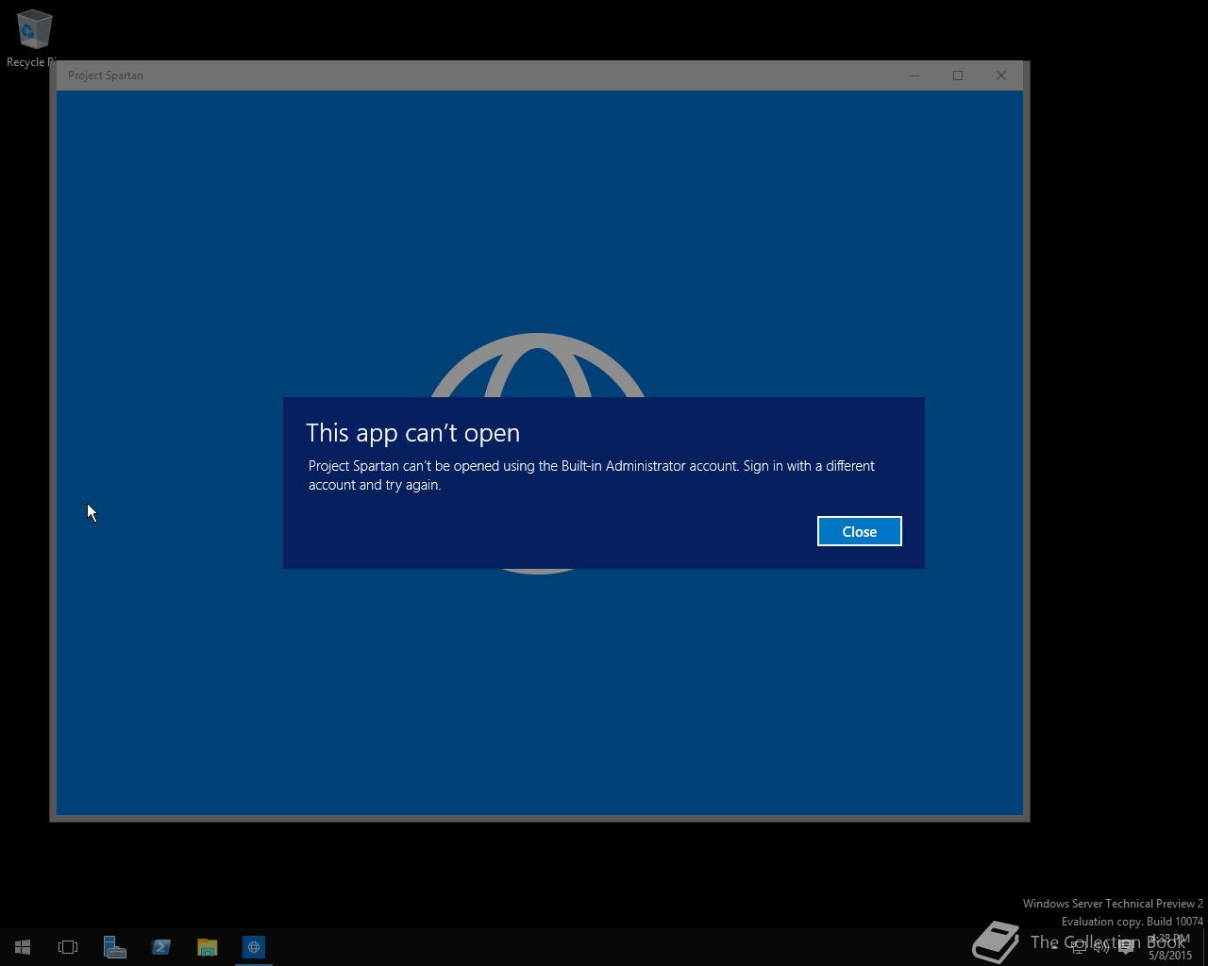Screen dimensions: 1208x966
Task: Show hidden system tray icons
Action: point(1054,947)
